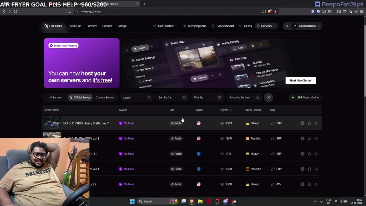Screen dimensions: 366x206
Task: Open Discord from the taskbar
Action: [x=225, y=201]
